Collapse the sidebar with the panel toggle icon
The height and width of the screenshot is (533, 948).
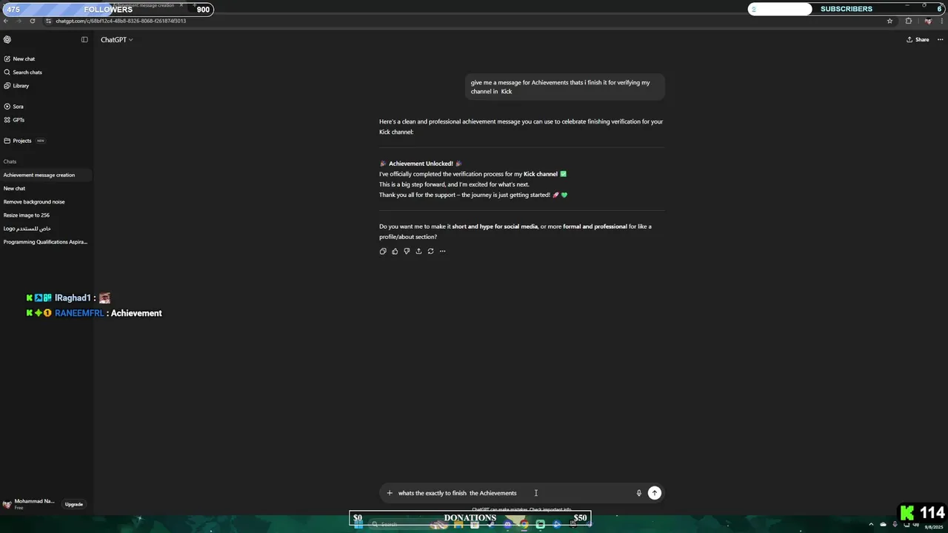(x=84, y=40)
